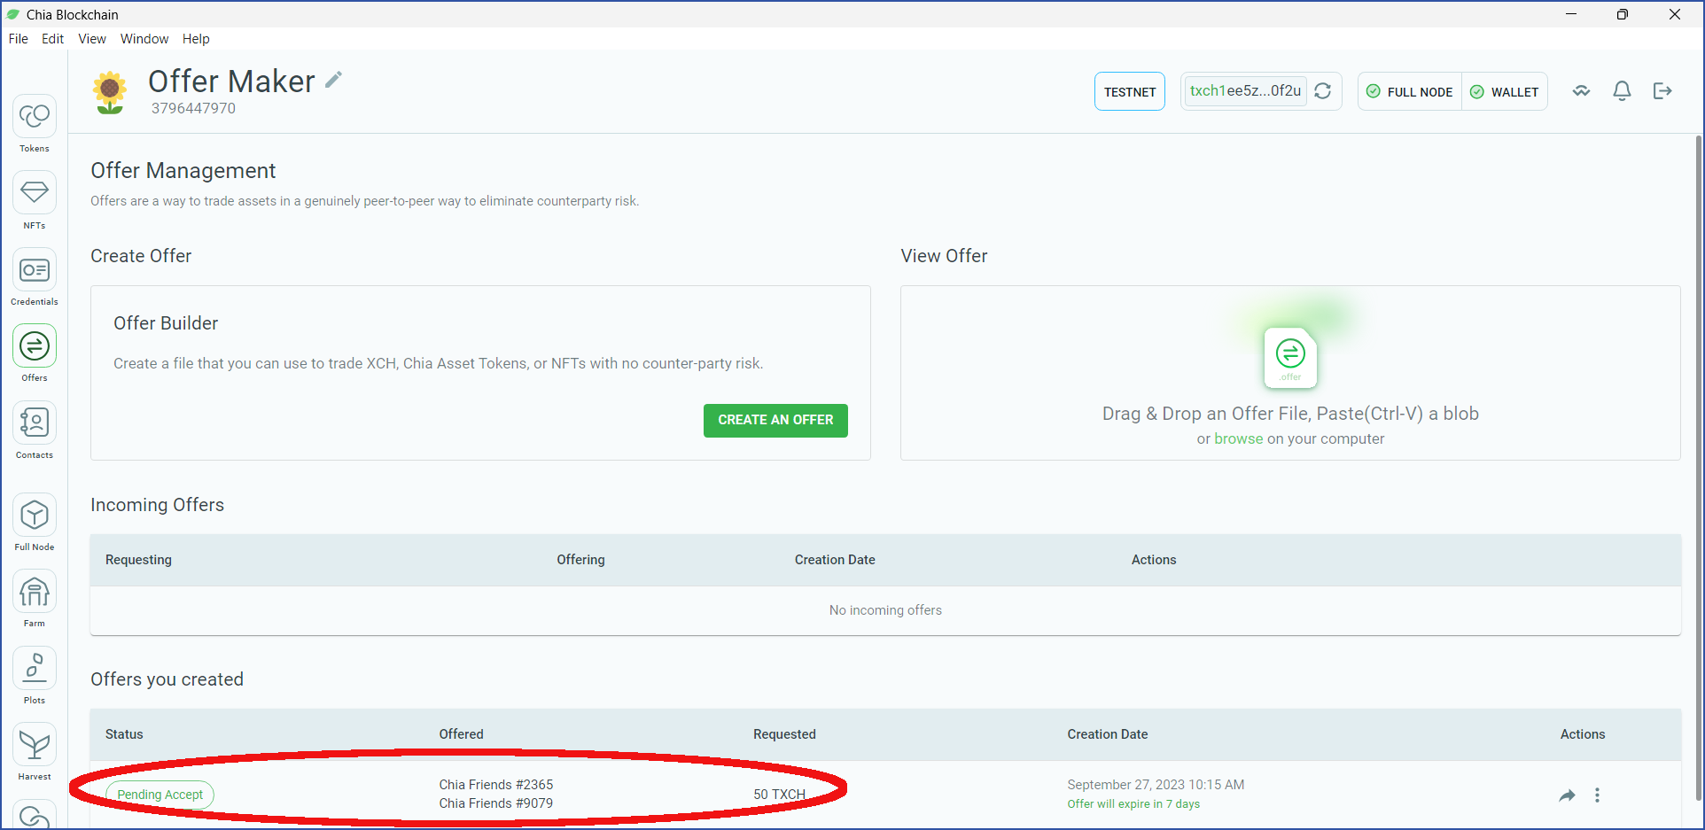1705x830 pixels.
Task: Click the Creation Date header in Incoming Offers
Action: coord(835,560)
